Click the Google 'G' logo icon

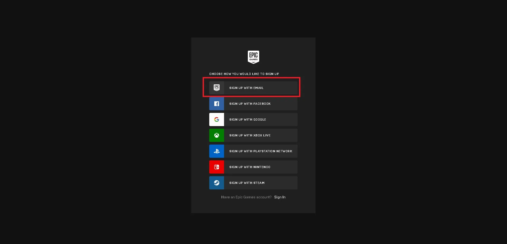[x=216, y=119]
